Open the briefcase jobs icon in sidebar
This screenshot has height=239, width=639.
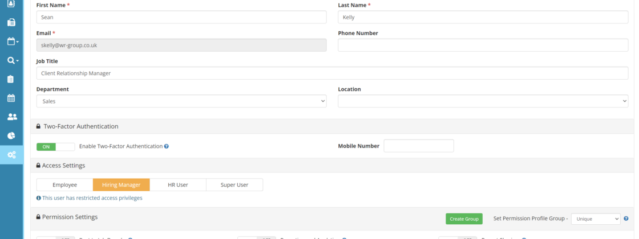coord(11,23)
